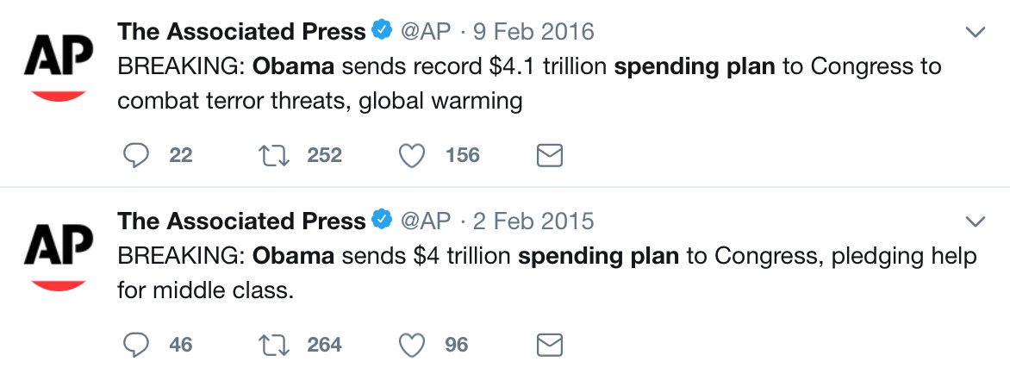Share 2015 tweet via direct message envelope
The height and width of the screenshot is (374, 1010).
tap(550, 345)
